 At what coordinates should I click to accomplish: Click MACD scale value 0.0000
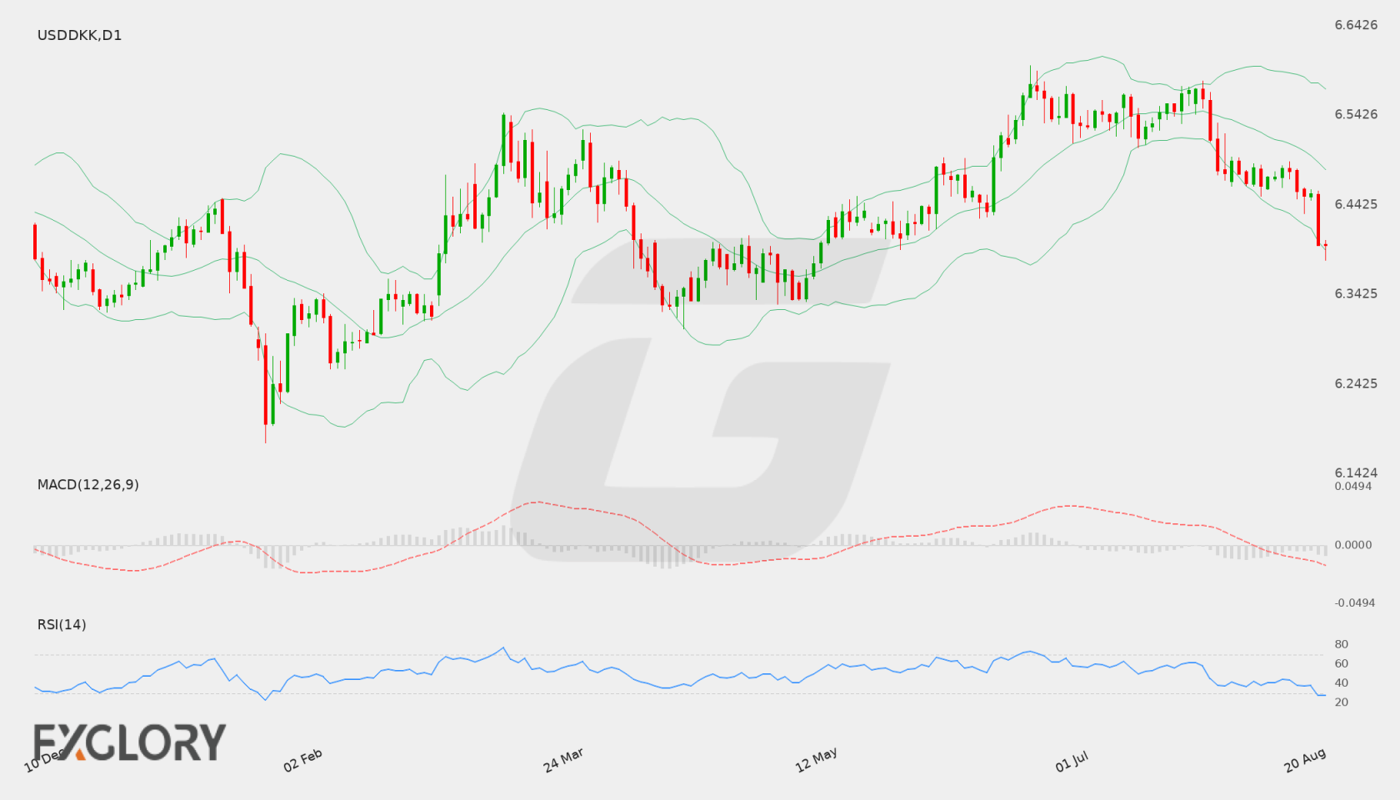[1353, 544]
